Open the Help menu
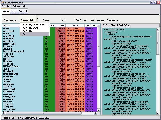This screenshot has height=120, width=161. [x=24, y=6]
